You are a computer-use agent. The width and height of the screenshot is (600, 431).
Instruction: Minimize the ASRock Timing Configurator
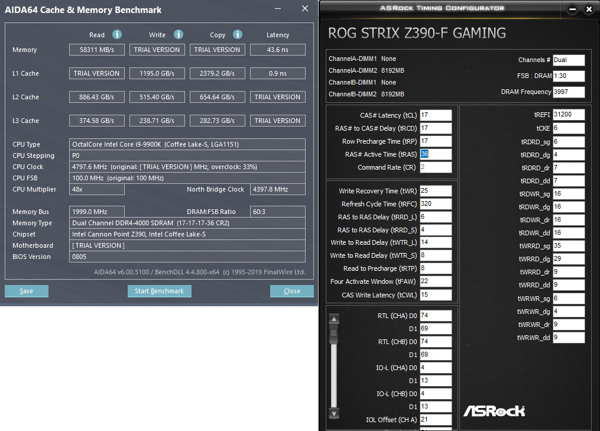[x=572, y=9]
